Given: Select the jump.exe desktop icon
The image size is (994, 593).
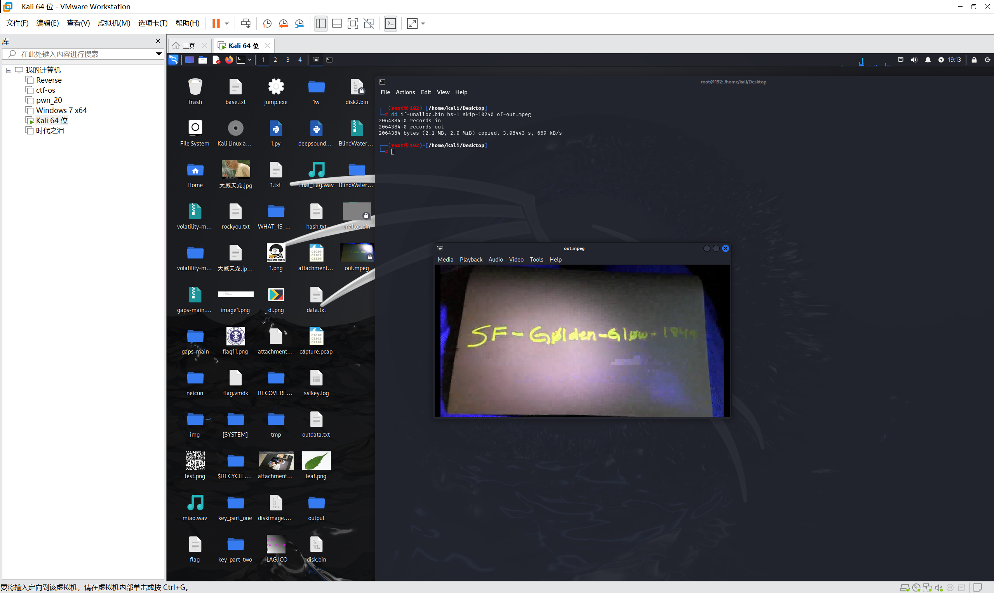Looking at the screenshot, I should pyautogui.click(x=276, y=92).
